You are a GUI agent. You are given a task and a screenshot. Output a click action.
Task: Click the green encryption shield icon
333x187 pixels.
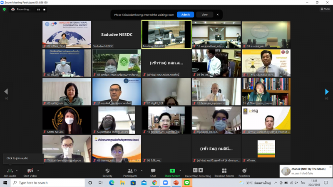click(x=4, y=9)
